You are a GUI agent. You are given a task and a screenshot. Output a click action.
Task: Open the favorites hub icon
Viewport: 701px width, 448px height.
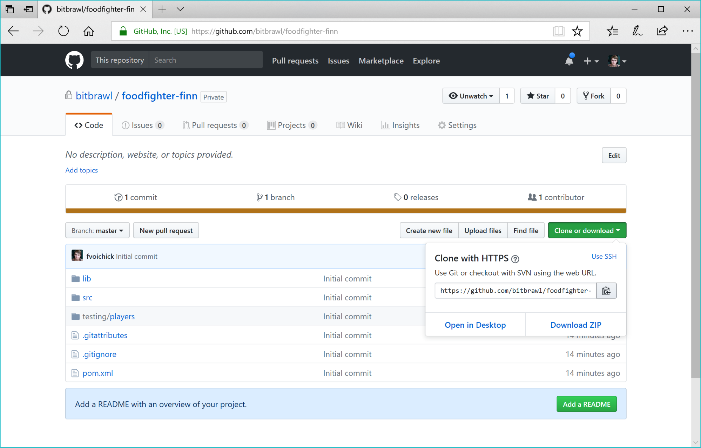point(613,31)
